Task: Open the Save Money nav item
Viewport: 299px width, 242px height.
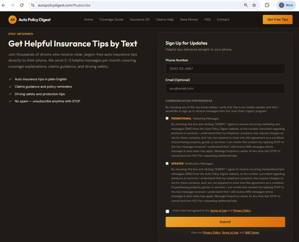Action: click(x=189, y=20)
